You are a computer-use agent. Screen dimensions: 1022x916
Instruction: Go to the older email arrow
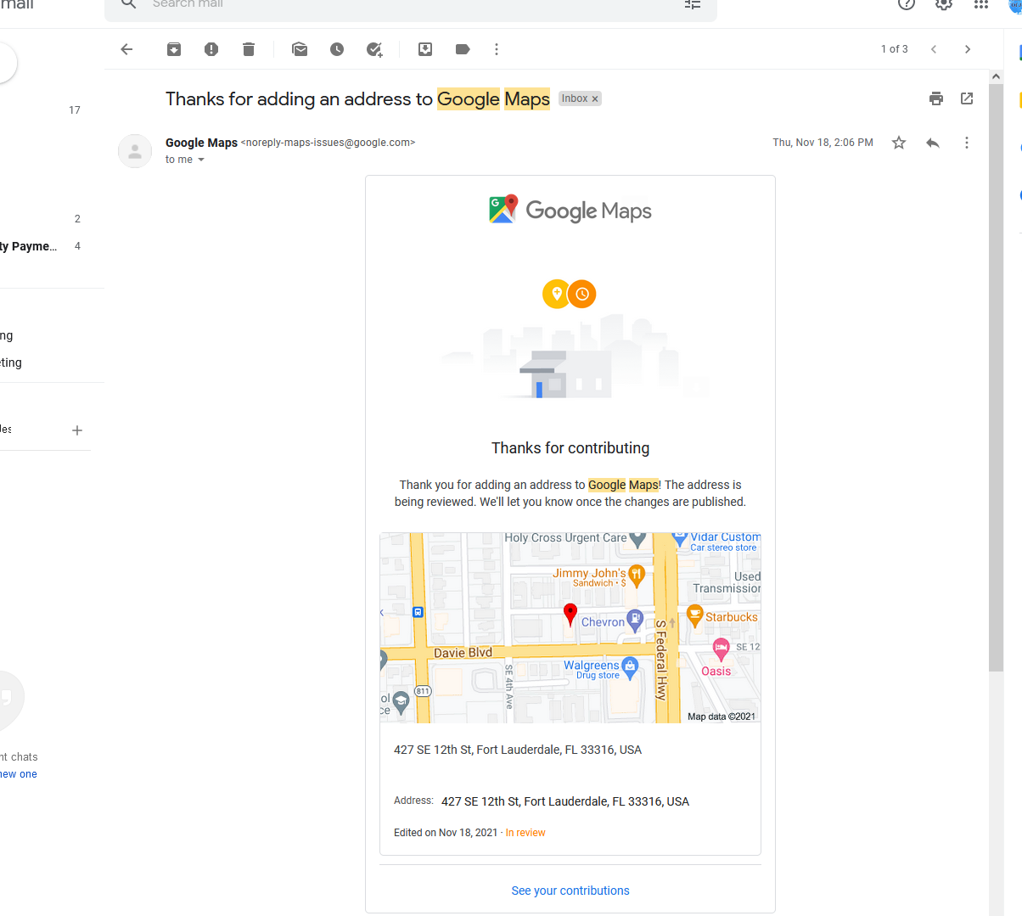968,49
